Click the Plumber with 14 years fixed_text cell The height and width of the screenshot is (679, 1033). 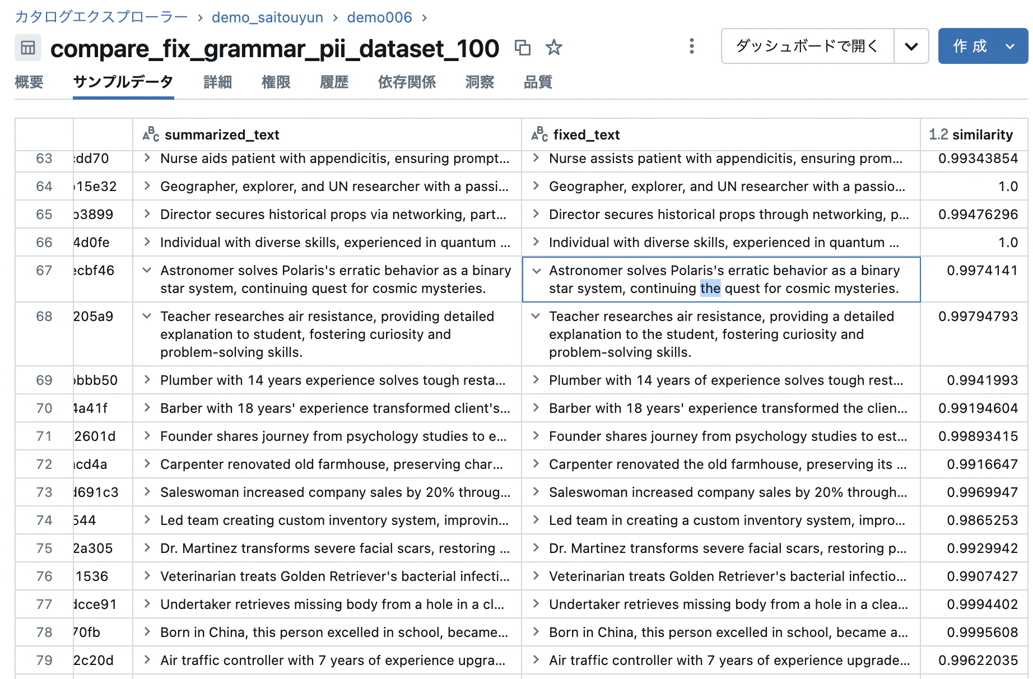[721, 380]
